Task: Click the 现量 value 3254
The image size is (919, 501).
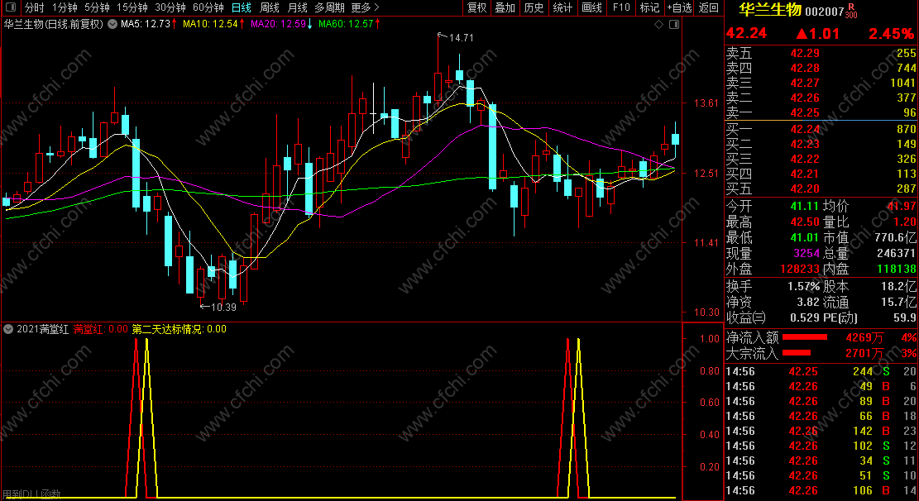Action: [807, 253]
